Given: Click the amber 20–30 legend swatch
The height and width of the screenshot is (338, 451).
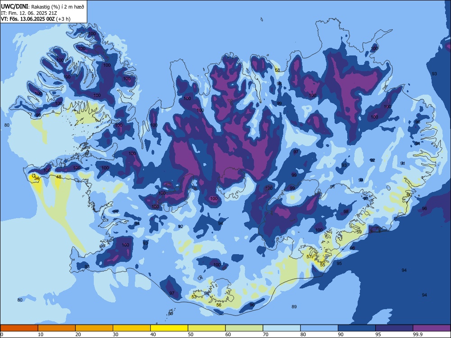Looking at the screenshot, I should (x=94, y=328).
